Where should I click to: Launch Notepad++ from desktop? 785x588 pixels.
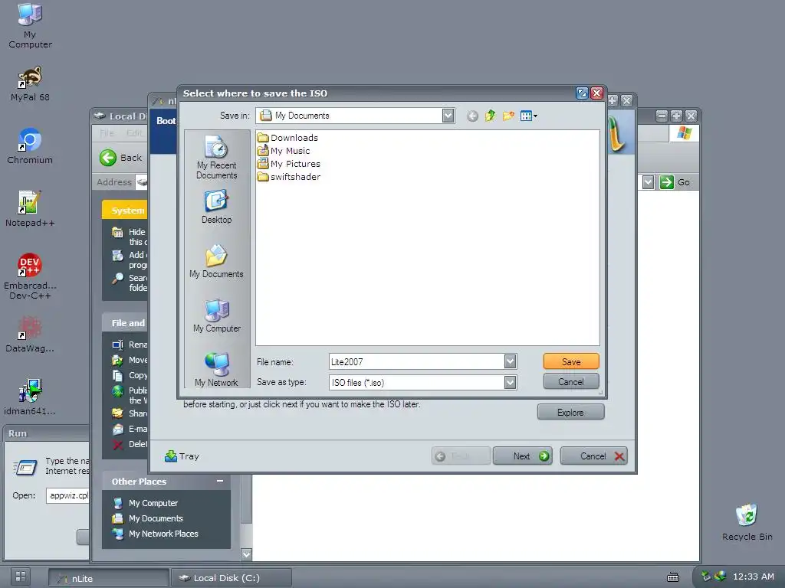(x=30, y=209)
